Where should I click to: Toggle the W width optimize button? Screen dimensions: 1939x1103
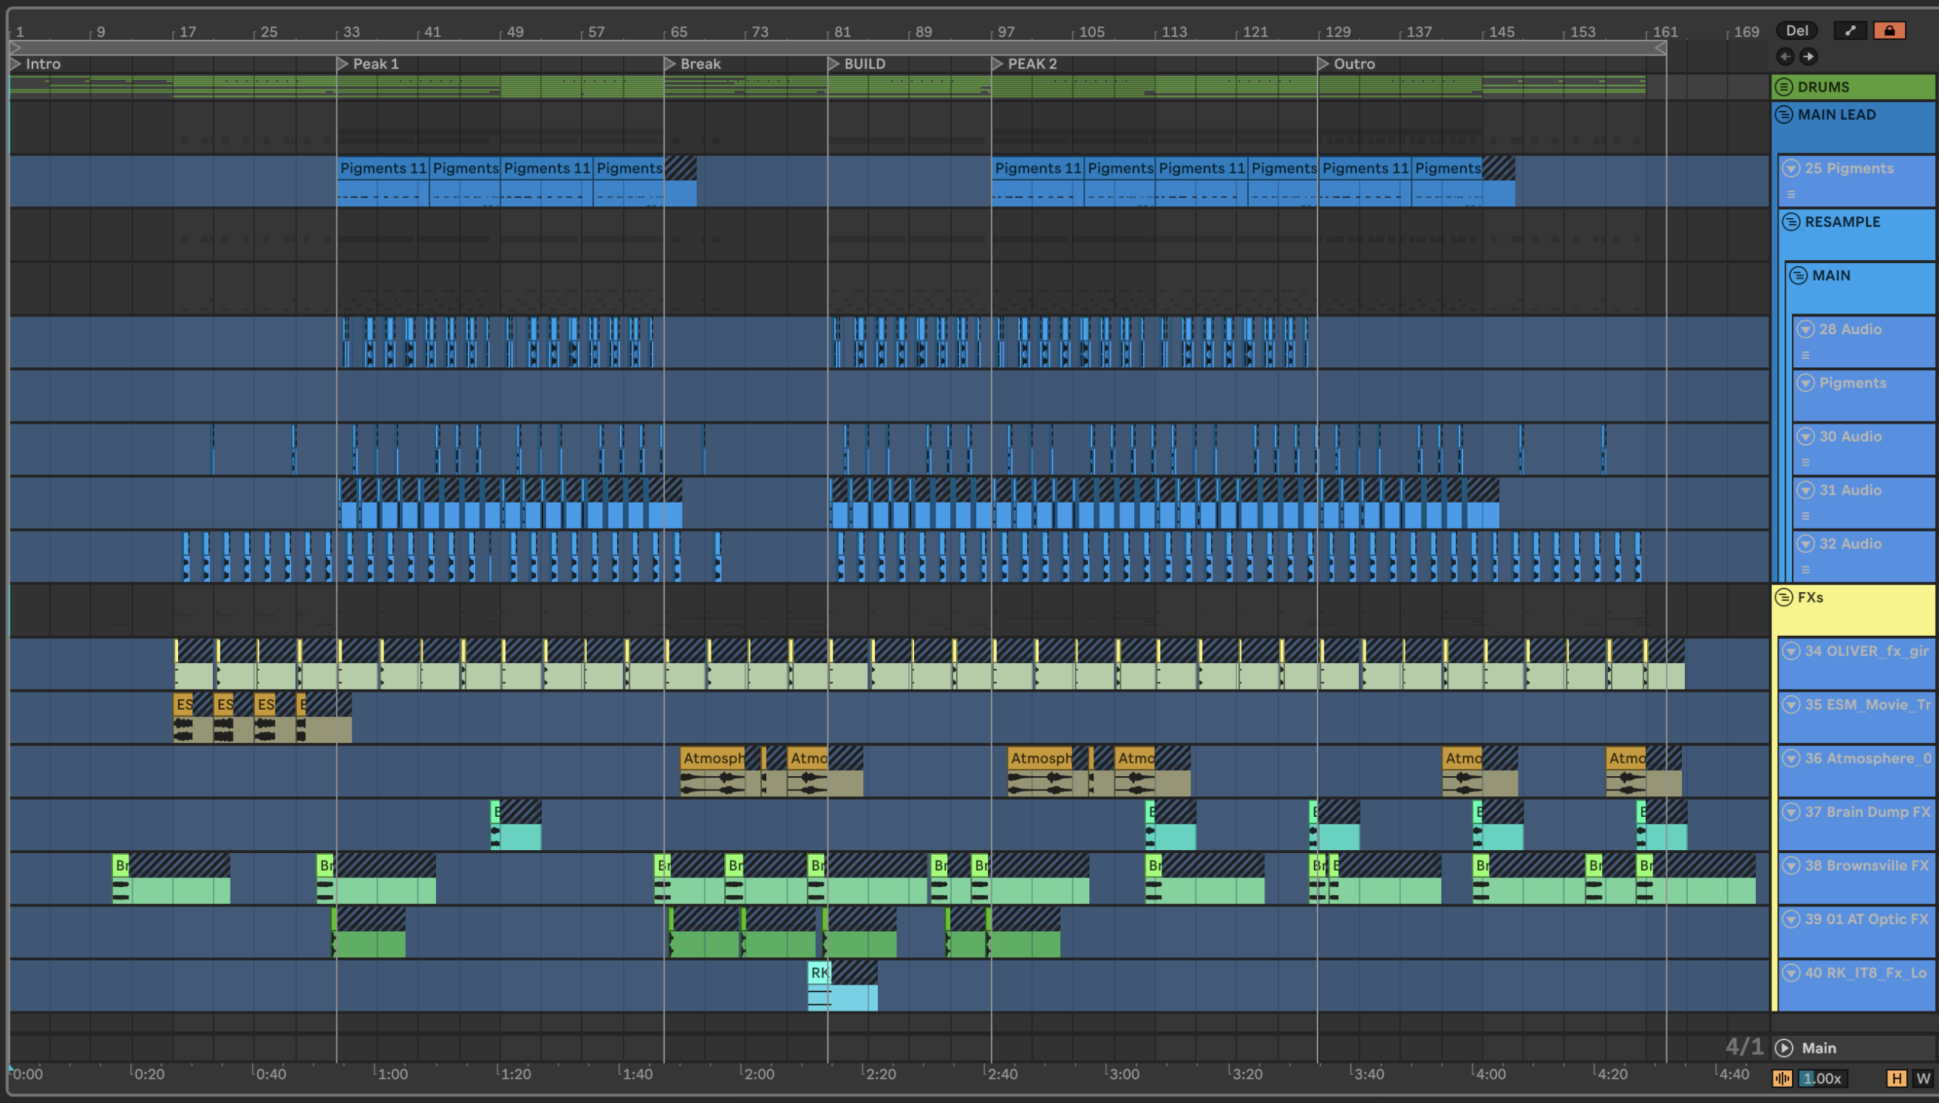tap(1922, 1078)
